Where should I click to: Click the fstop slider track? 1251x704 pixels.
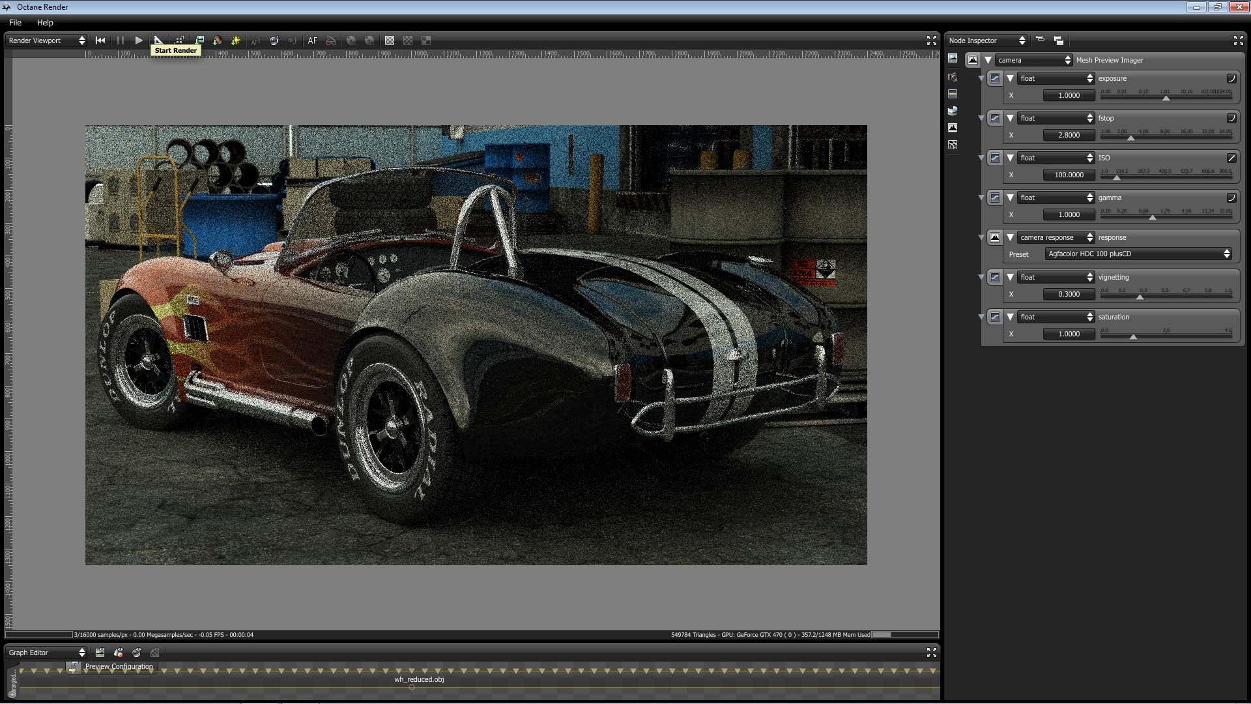coord(1166,136)
